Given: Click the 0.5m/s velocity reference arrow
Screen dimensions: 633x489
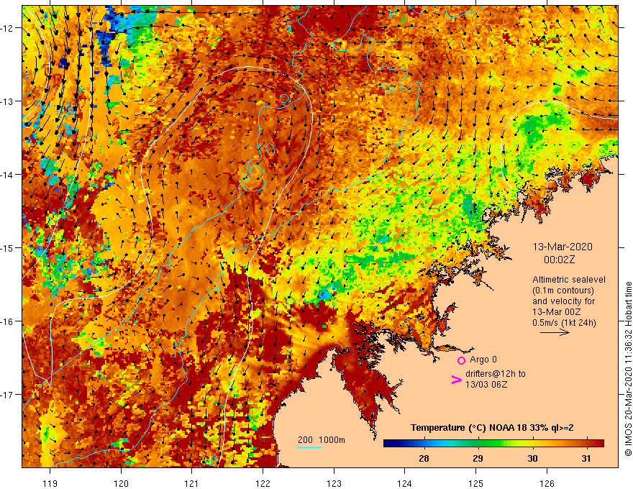Looking at the screenshot, I should (555, 332).
